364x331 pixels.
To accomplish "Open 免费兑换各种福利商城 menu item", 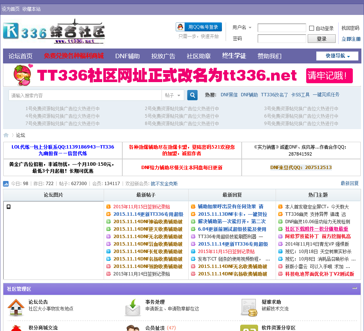I will (74, 56).
